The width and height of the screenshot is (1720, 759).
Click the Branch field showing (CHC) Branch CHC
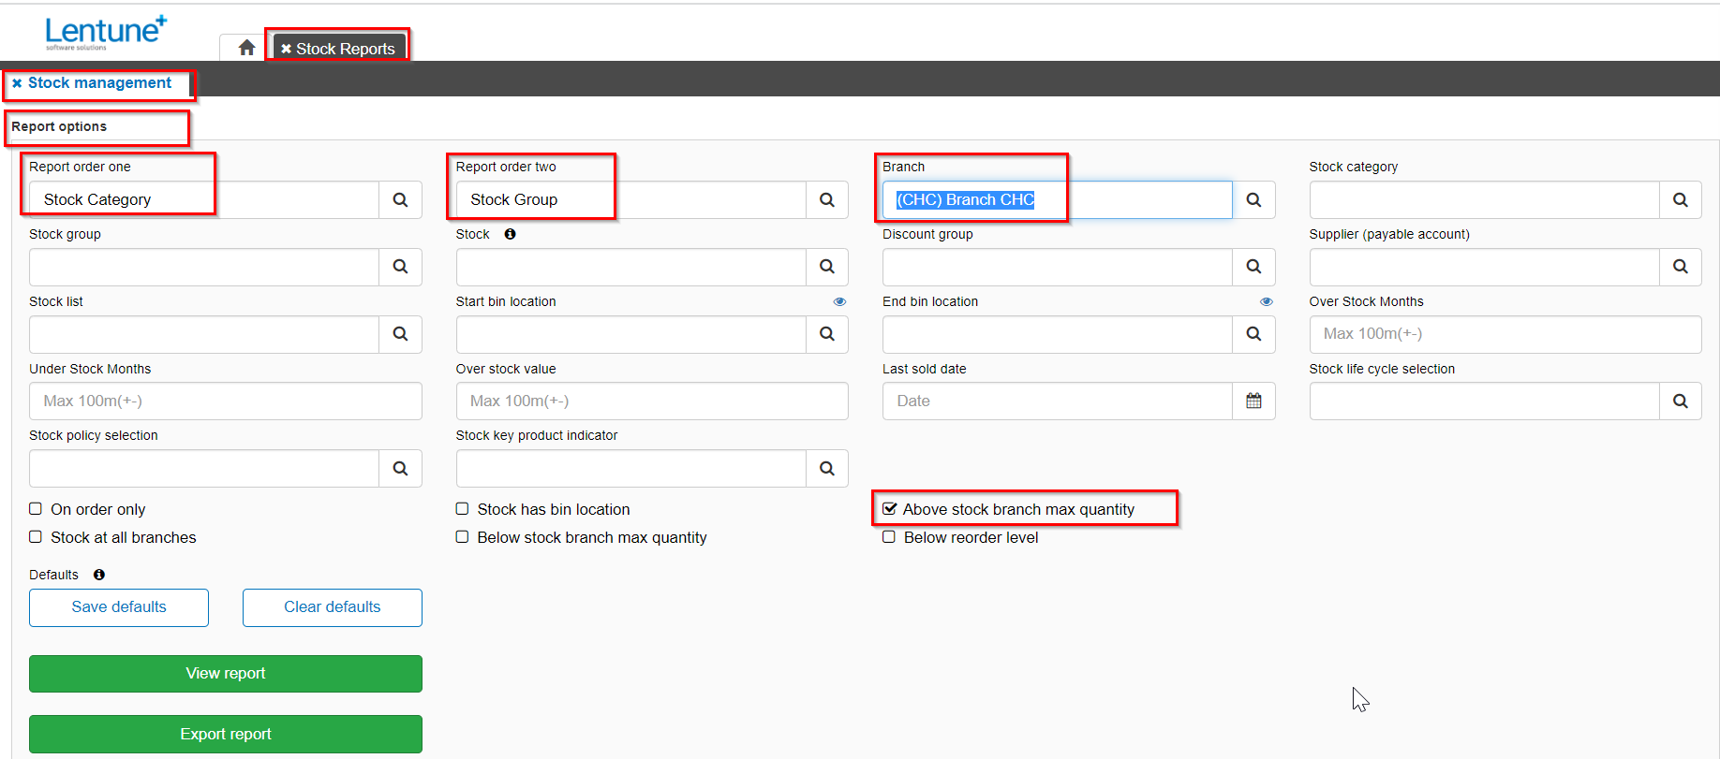click(1058, 199)
